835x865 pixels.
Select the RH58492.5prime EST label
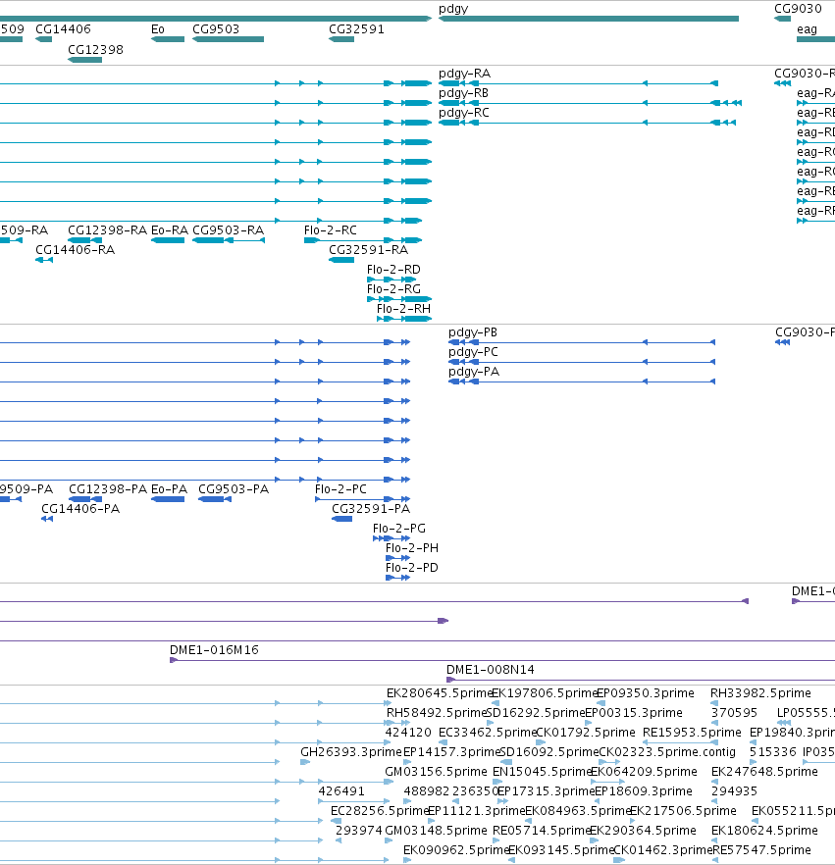pos(437,713)
